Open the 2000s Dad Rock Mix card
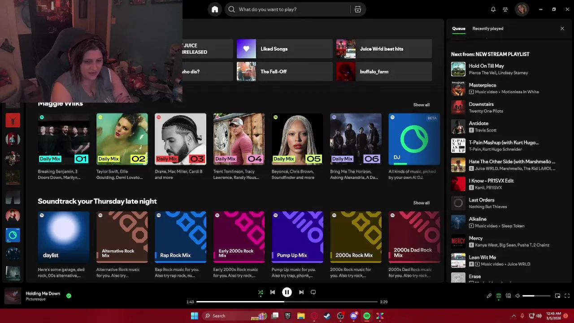Viewport: 574px width, 323px height. 414,245
